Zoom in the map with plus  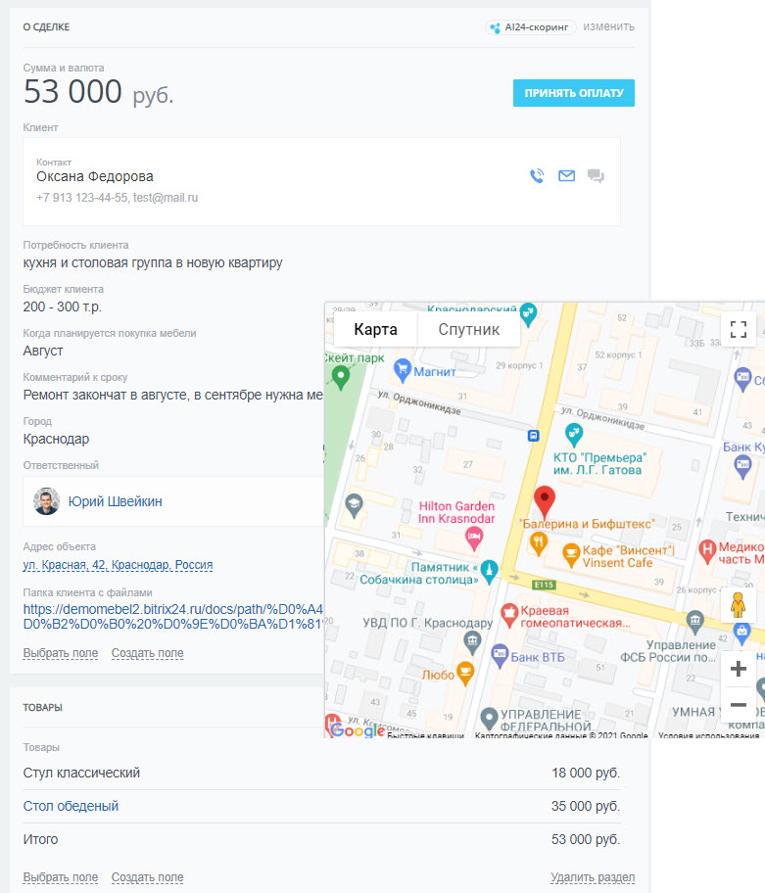739,669
